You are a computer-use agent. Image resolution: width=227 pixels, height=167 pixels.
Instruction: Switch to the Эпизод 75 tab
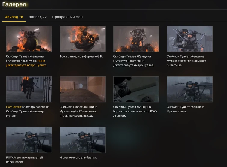click(14, 17)
